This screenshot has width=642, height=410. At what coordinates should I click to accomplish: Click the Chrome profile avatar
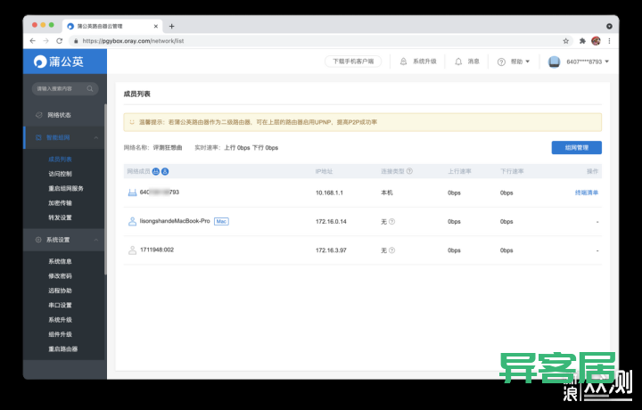click(596, 40)
